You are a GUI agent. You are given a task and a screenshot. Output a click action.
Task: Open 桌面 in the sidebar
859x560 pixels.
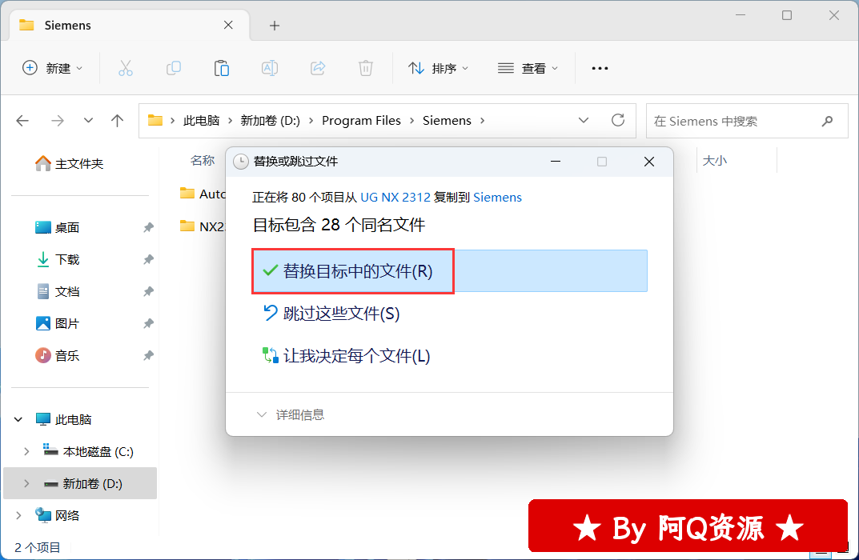pyautogui.click(x=67, y=227)
